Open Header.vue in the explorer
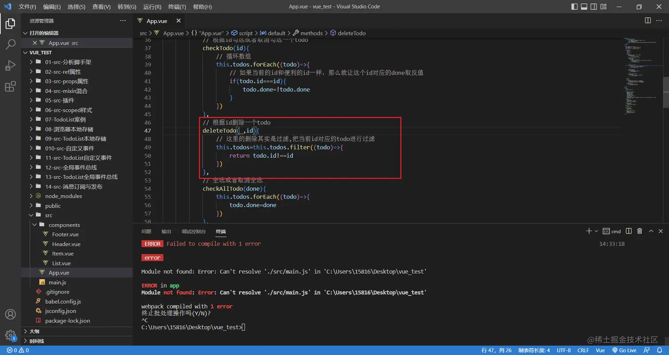This screenshot has height=355, width=669. click(77, 244)
